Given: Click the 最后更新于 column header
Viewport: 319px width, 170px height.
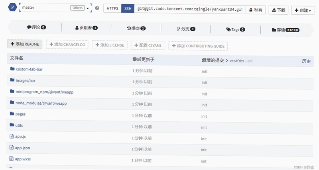Looking at the screenshot, I should click(x=144, y=59).
